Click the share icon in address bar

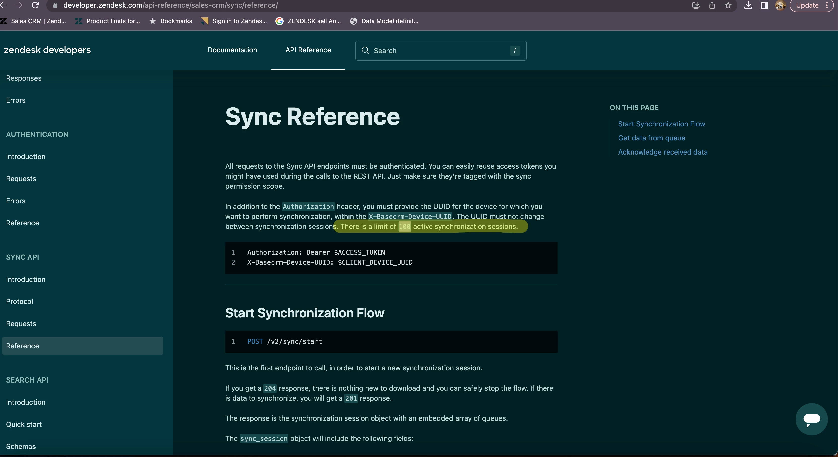tap(712, 5)
